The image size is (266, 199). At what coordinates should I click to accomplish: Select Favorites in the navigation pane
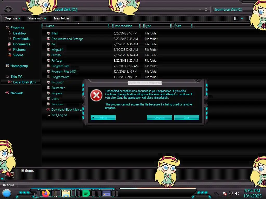(17, 28)
